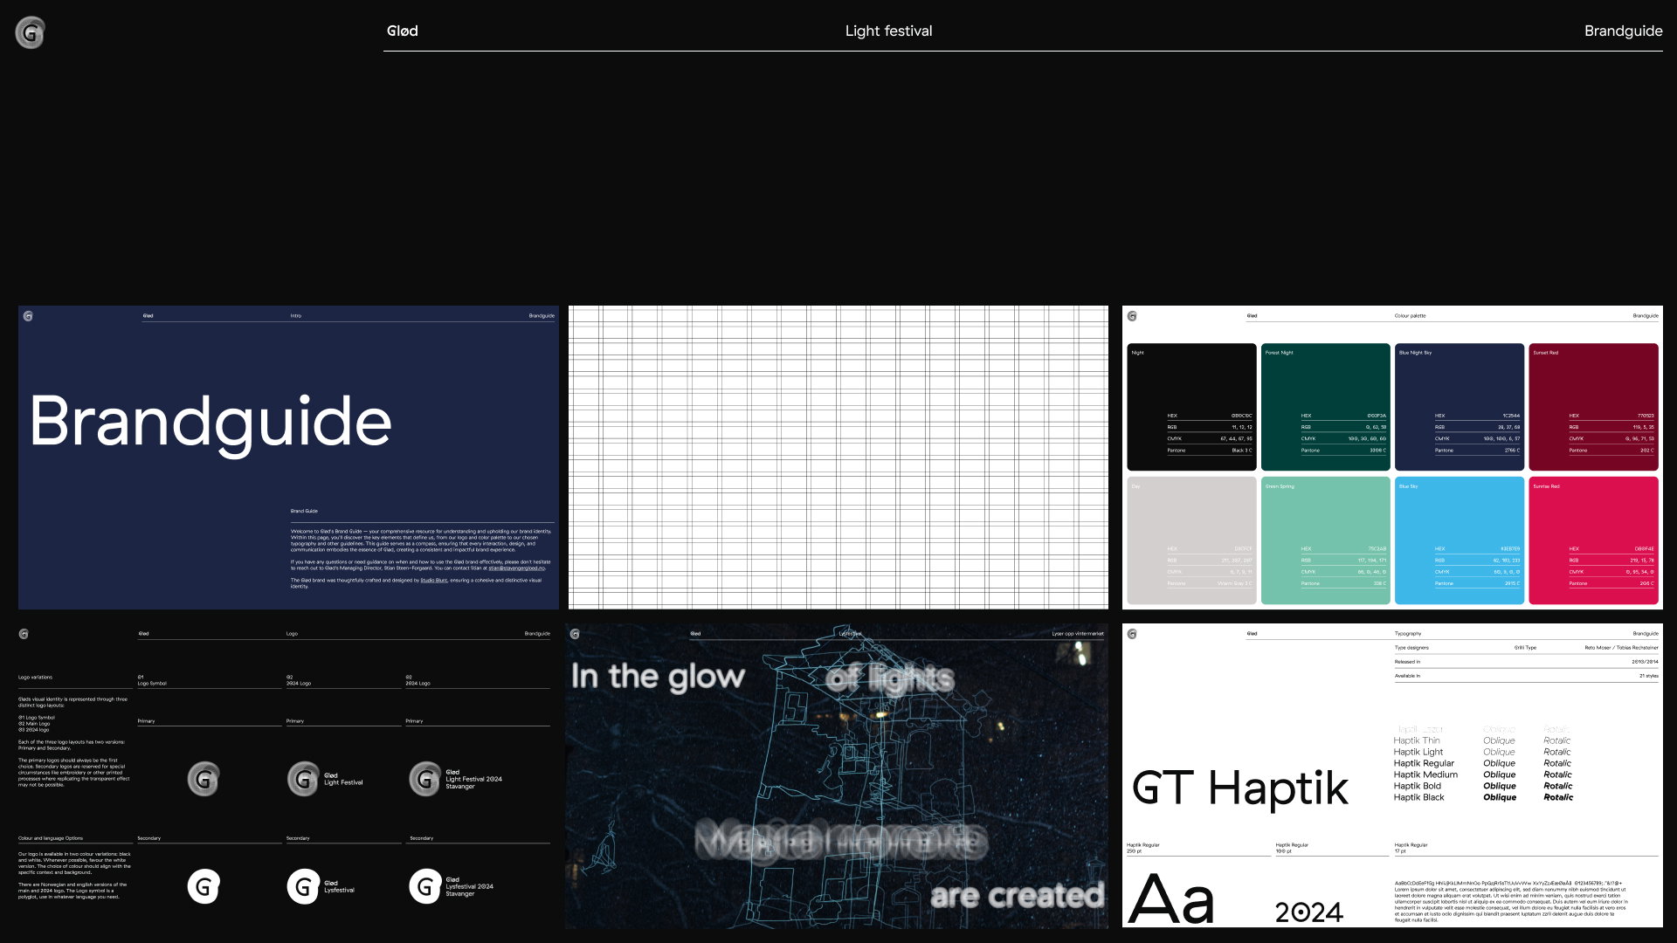This screenshot has width=1677, height=943.
Task: Click the primary metallic G logo symbol
Action: point(204,779)
